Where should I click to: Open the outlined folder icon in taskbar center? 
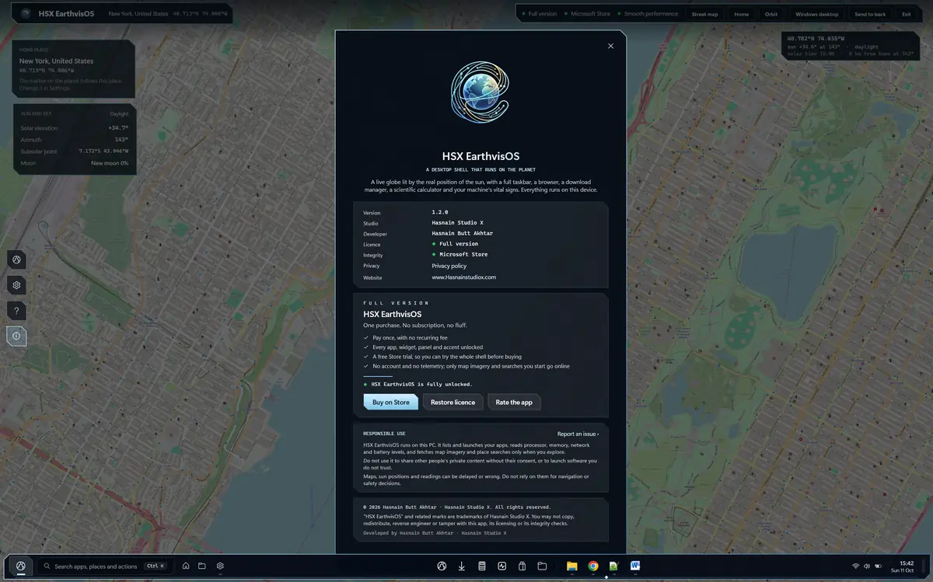[543, 566]
